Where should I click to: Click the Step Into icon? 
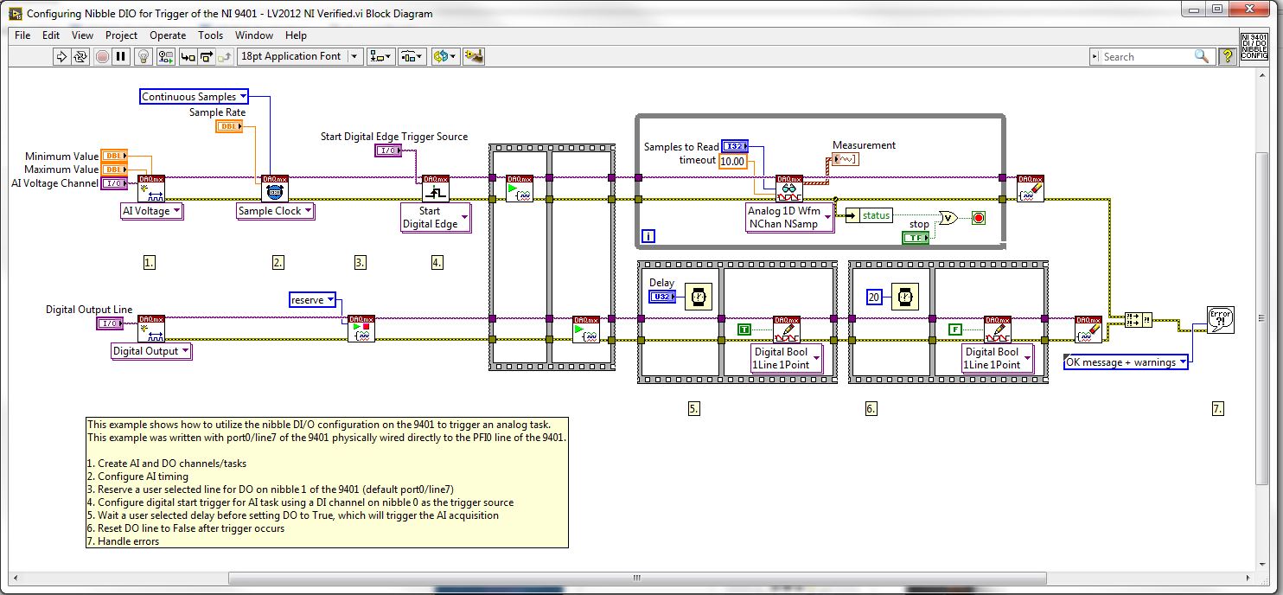[x=188, y=56]
